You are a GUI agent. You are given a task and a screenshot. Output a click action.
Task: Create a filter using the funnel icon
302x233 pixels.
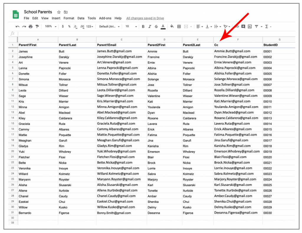tap(257, 26)
